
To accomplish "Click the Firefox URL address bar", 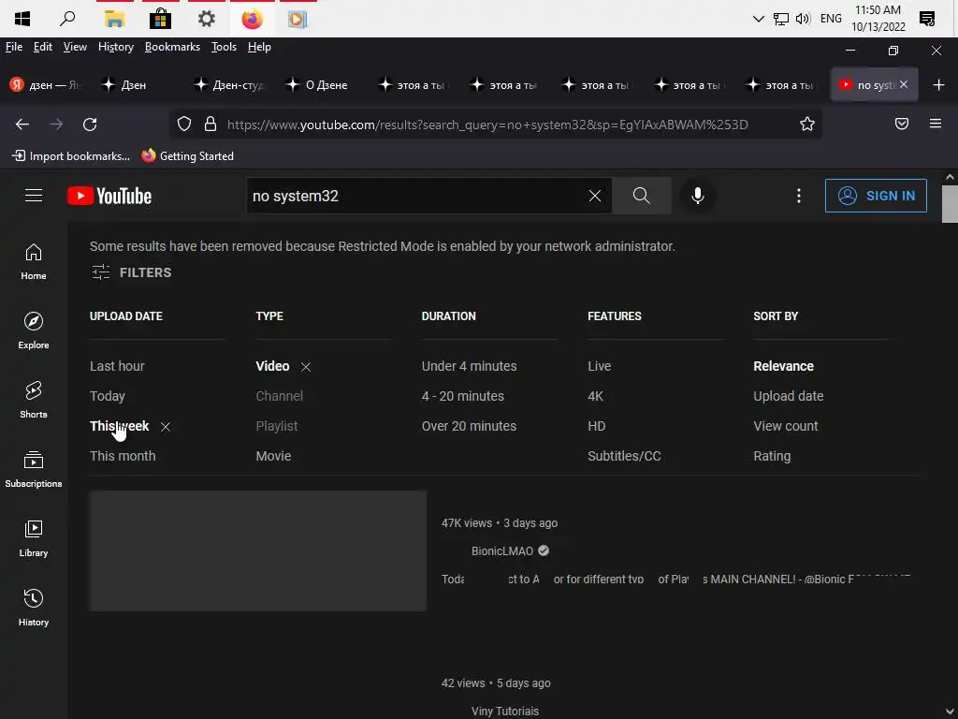I will 487,125.
